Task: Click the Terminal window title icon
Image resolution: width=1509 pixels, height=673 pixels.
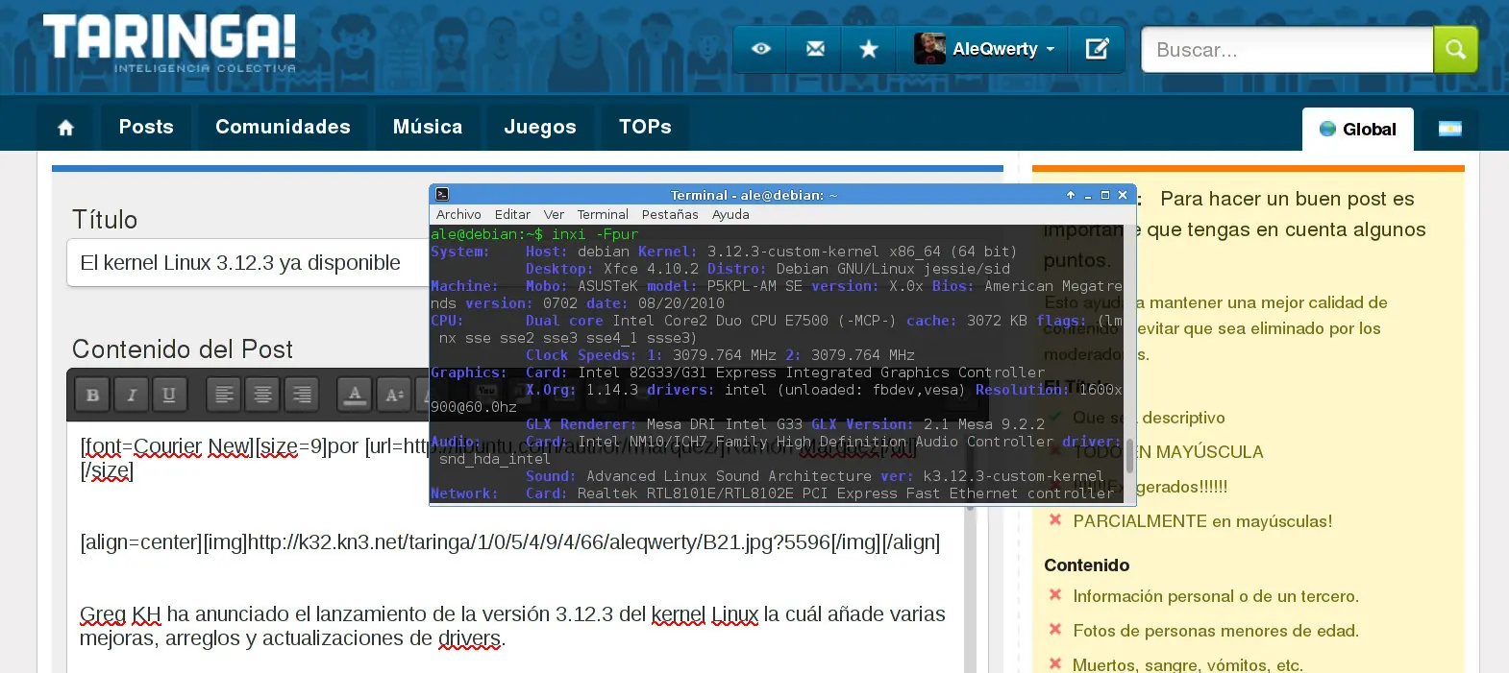Action: coord(442,195)
